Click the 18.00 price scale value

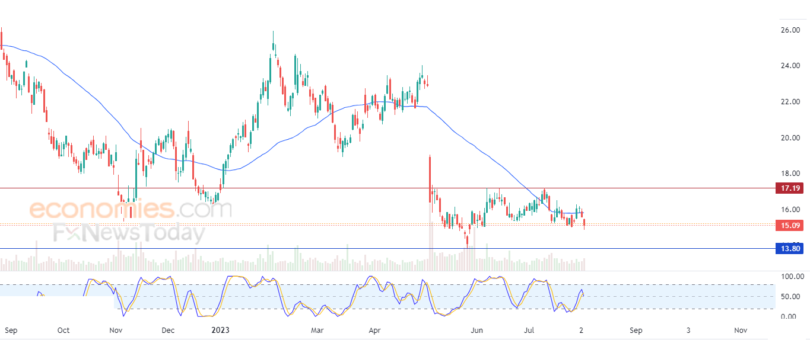tap(790, 174)
